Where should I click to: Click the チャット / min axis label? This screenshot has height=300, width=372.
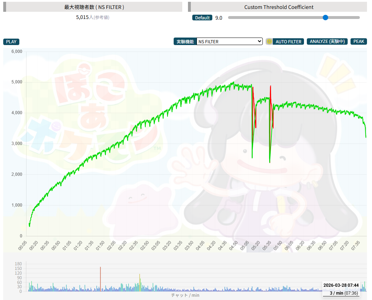coord(185,295)
